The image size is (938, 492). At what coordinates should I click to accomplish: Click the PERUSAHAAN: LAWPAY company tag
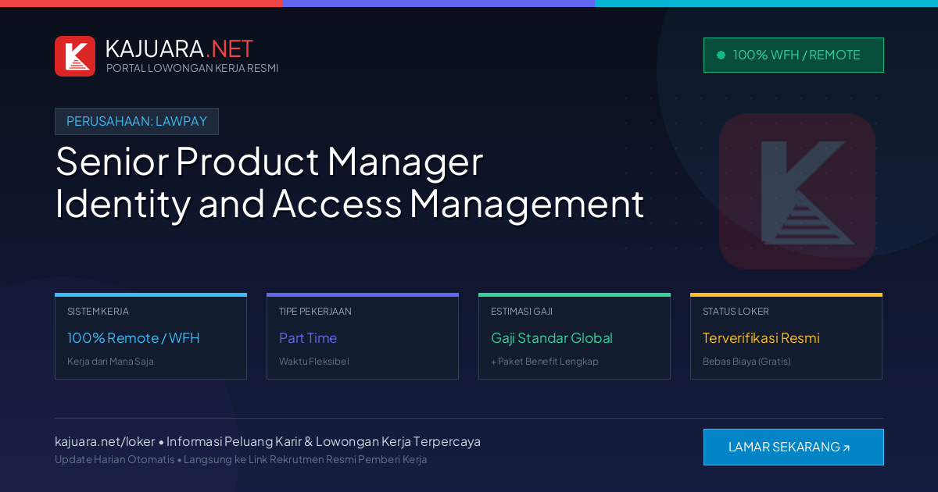point(137,121)
